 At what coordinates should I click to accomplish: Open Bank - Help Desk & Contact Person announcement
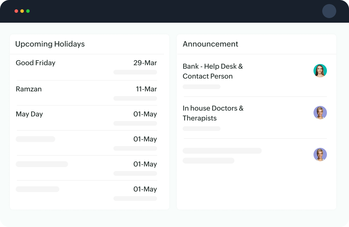(213, 71)
